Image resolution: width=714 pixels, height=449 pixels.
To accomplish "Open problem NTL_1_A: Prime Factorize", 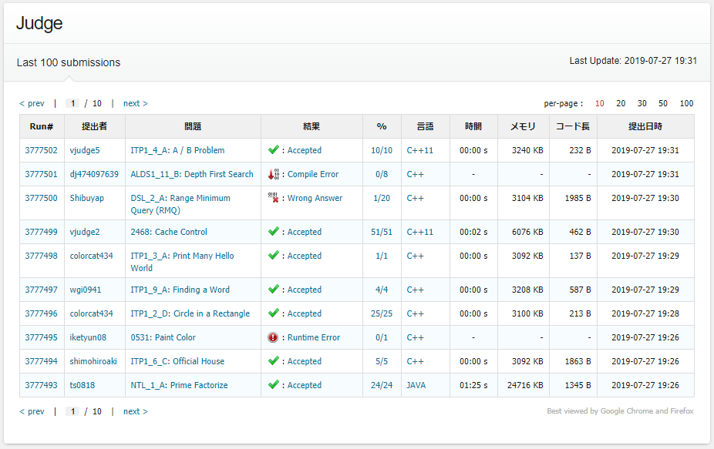I will (179, 385).
